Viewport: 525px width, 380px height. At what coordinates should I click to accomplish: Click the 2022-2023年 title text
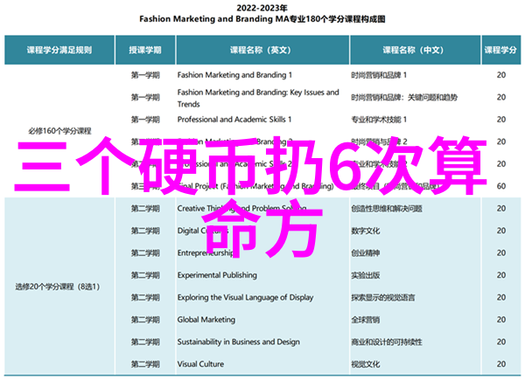(262, 8)
